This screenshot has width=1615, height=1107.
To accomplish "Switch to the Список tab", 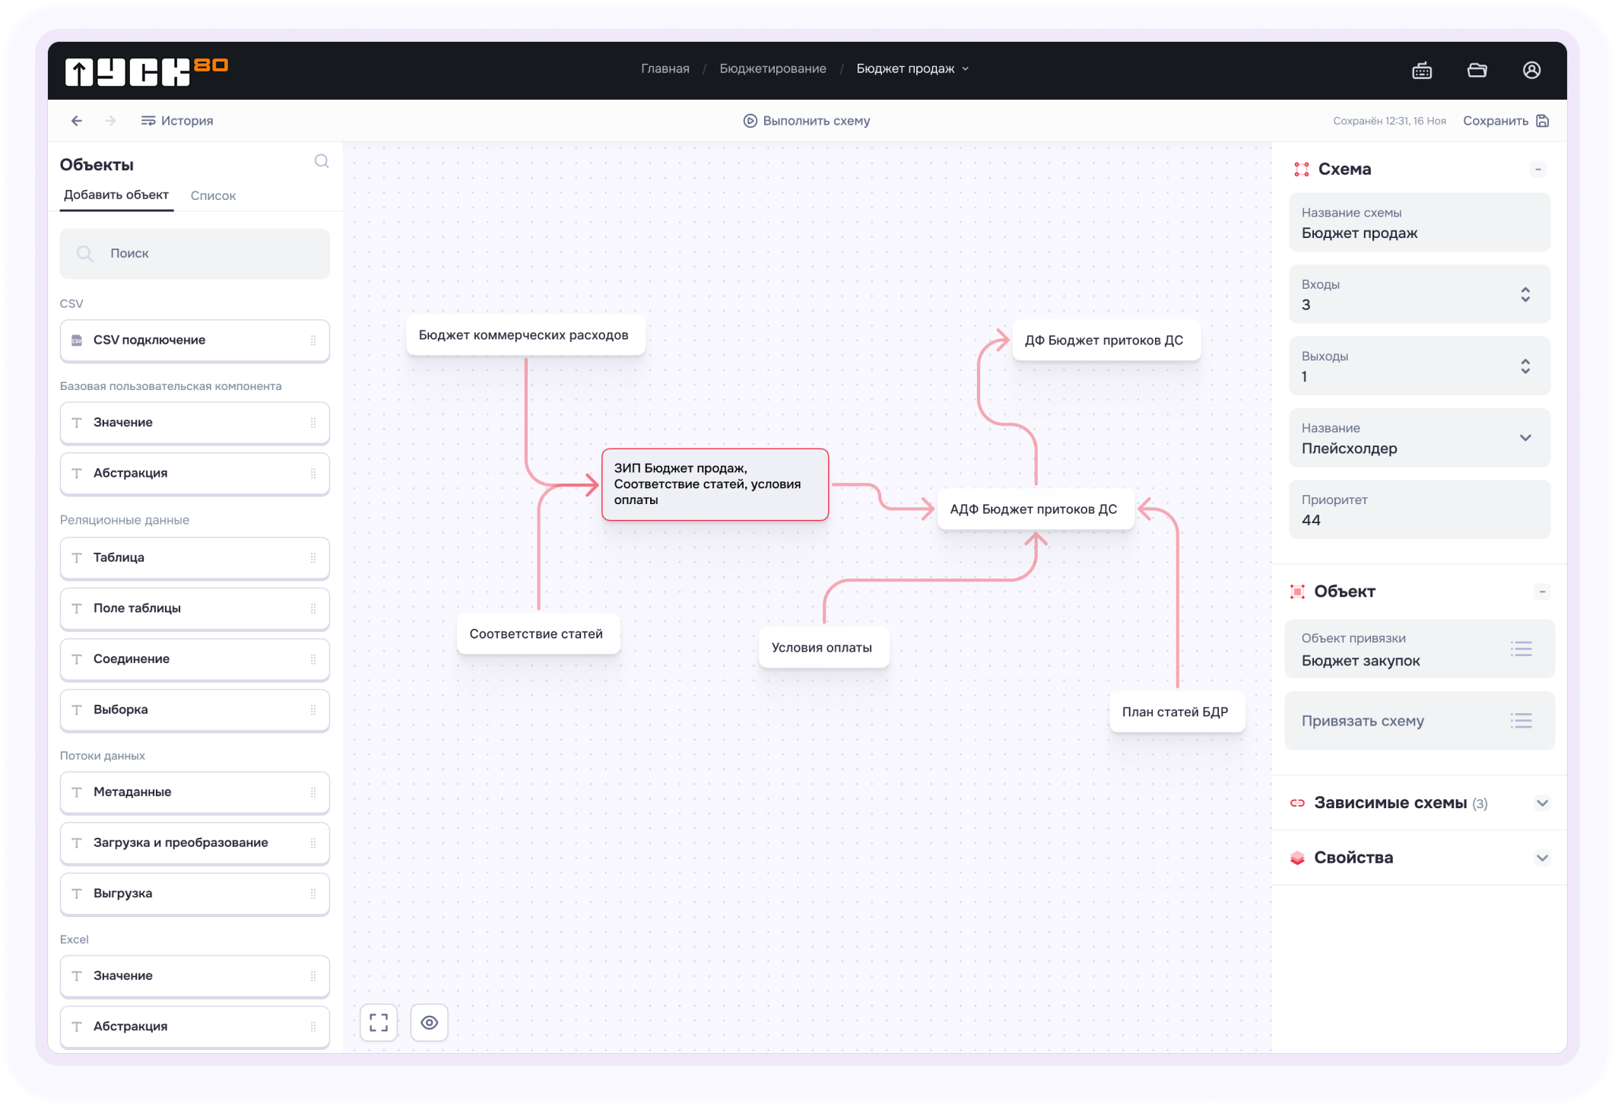I will (213, 195).
